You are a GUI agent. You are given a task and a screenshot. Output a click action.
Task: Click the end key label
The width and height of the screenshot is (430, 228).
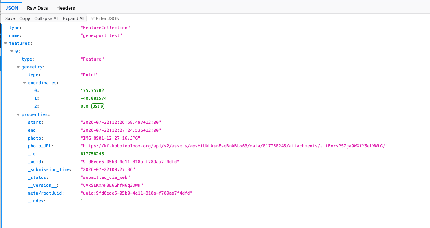pos(32,130)
